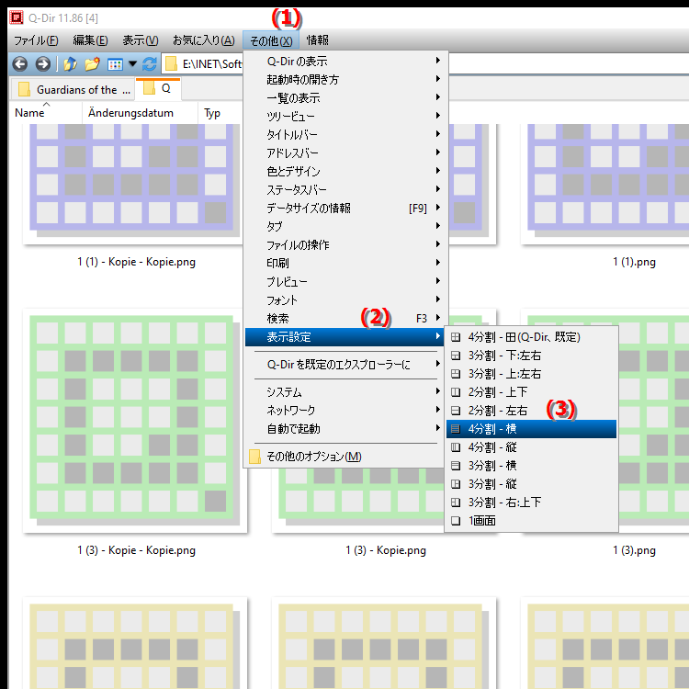
Task: Click the 3分割 - 上:左右 layout icon
Action: 456,374
